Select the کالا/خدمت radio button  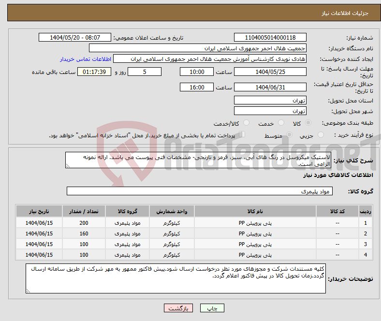[246, 124]
